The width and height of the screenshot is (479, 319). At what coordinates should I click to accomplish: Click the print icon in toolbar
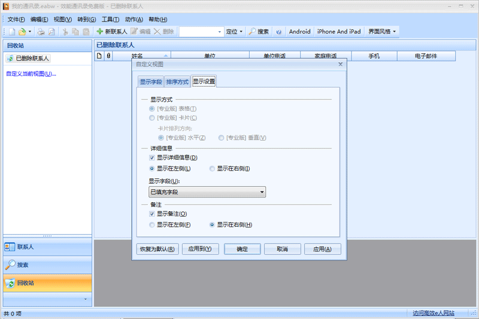41,32
